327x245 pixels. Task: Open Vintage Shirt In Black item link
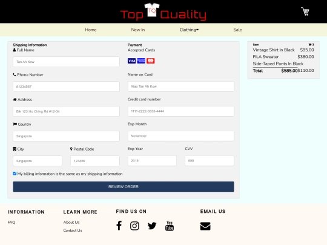click(274, 50)
